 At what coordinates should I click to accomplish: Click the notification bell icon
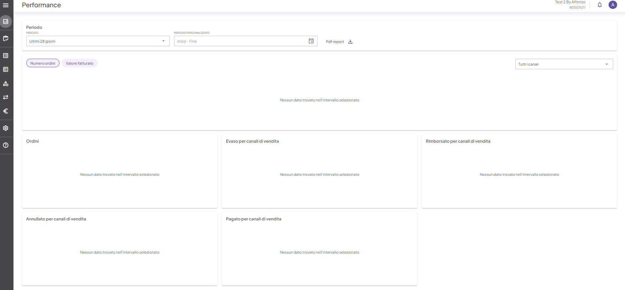point(600,5)
